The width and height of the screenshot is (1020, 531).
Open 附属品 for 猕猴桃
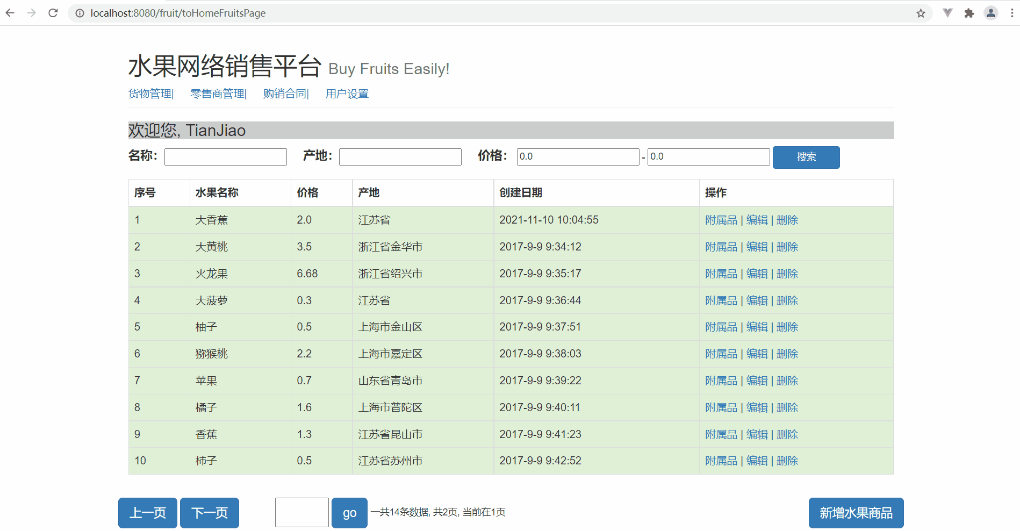click(721, 354)
